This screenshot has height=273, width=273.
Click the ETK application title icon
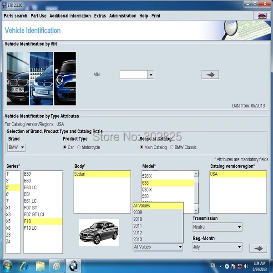(5, 5)
